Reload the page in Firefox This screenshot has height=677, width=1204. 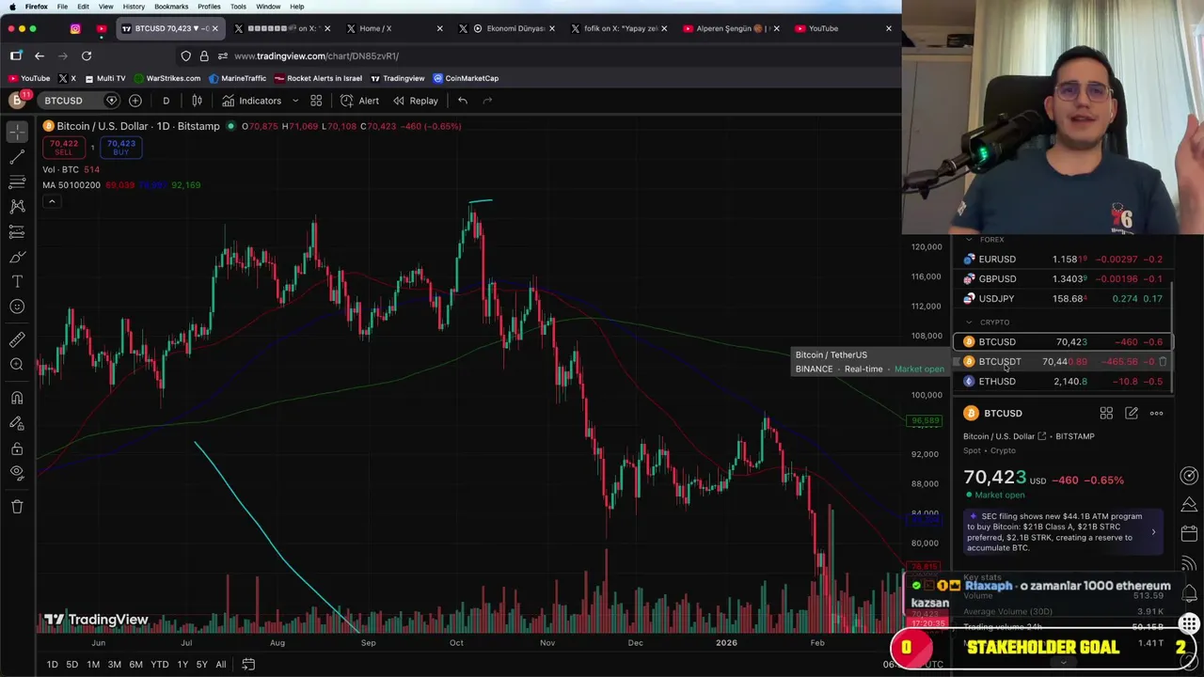pos(87,56)
